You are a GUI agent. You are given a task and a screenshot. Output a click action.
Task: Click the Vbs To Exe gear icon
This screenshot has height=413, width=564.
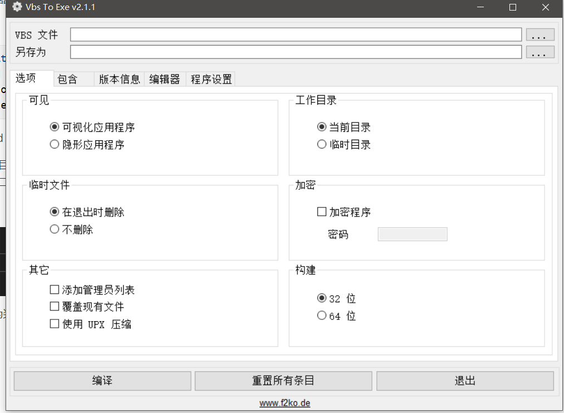tap(17, 7)
